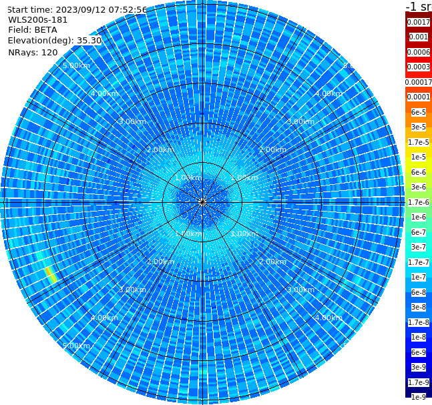Click the 3.00km label in southwest quadrant
Viewport: 432px width, 405px height.
click(x=132, y=290)
